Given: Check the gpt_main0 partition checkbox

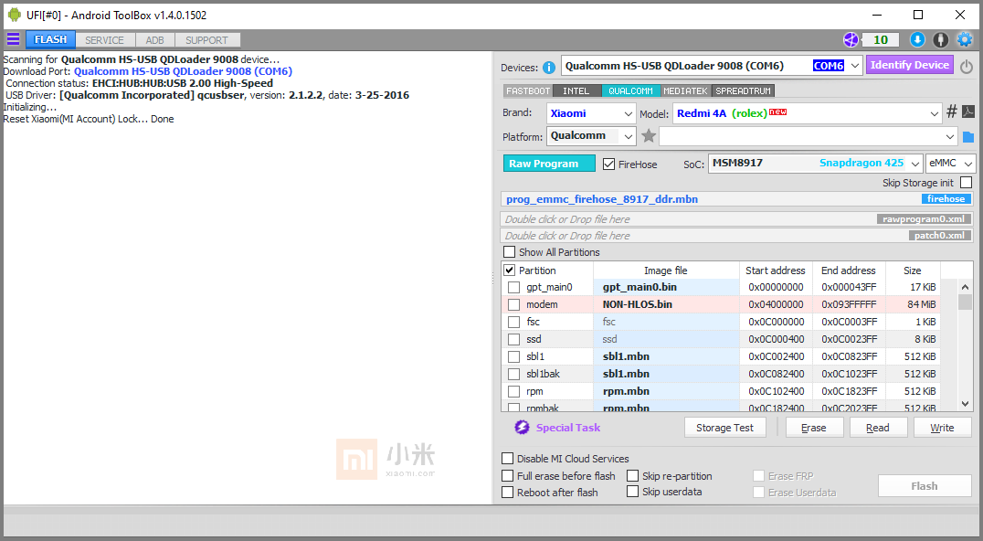Looking at the screenshot, I should point(514,287).
